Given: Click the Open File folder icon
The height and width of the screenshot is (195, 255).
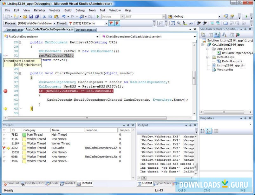Looking at the screenshot, I should [x=25, y=17].
